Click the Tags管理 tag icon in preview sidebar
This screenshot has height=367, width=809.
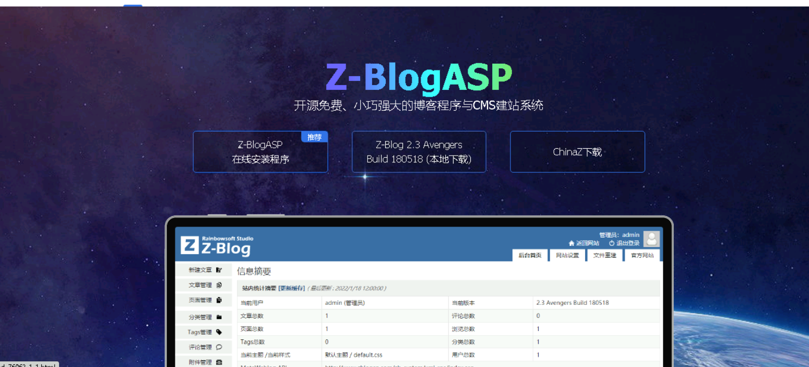[x=219, y=332]
